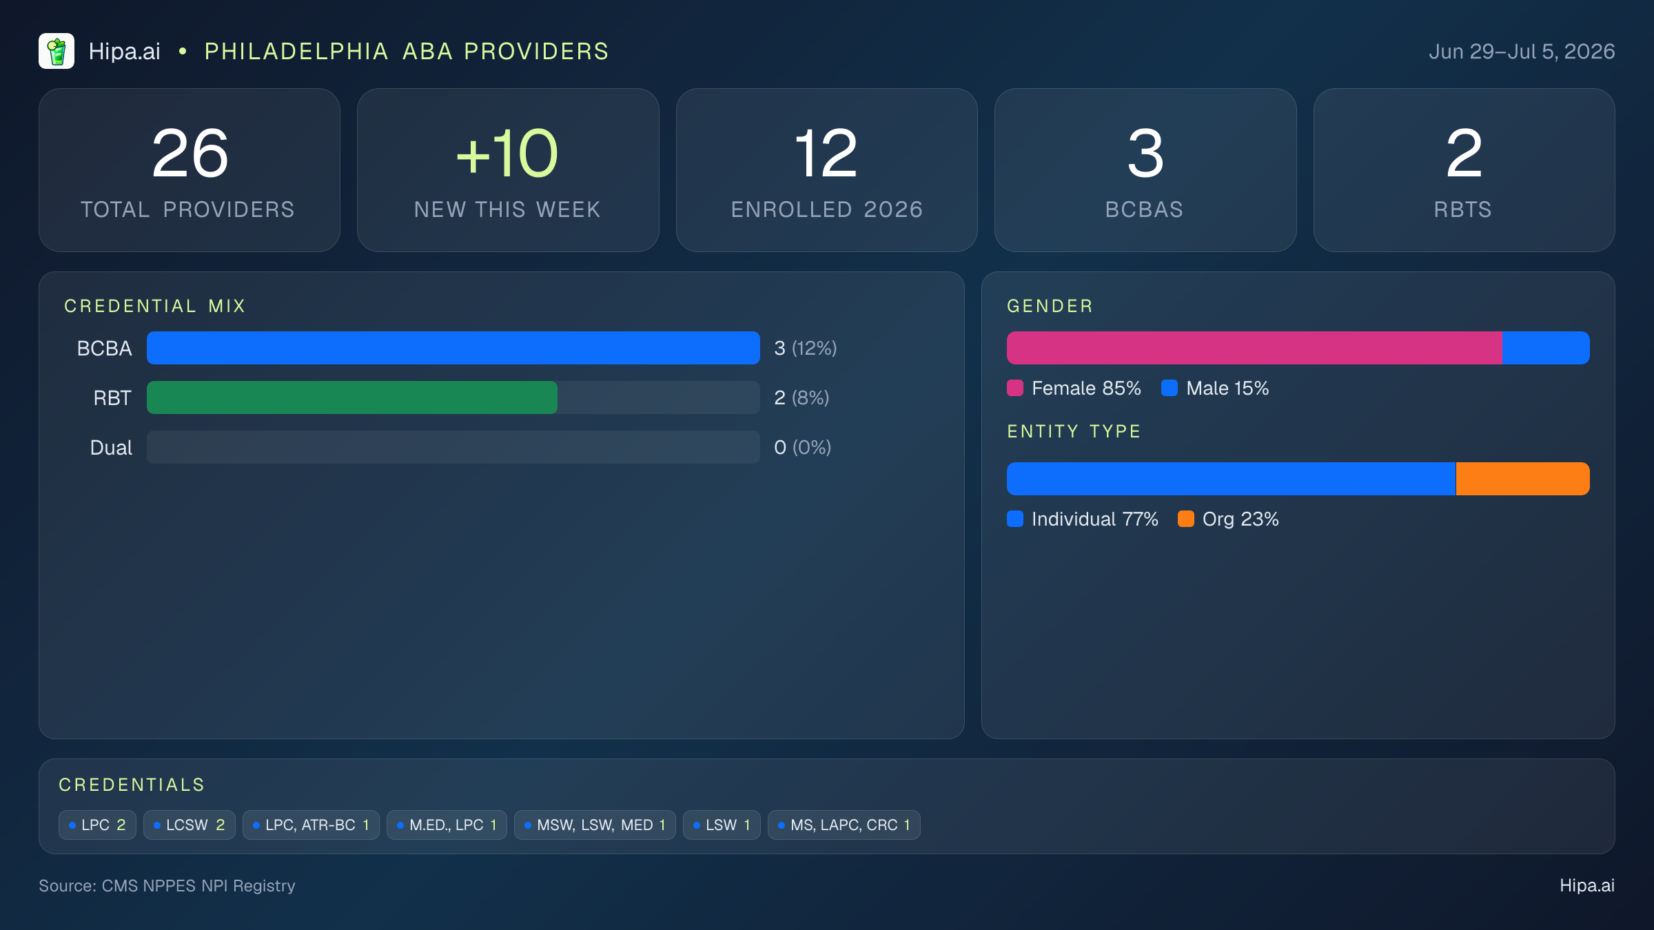
Task: Select the LCSW credential tag
Action: coord(190,825)
